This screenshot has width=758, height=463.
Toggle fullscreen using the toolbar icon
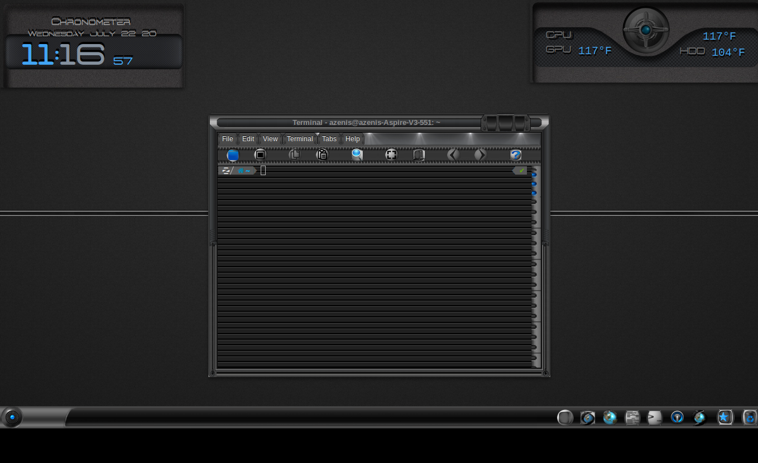pos(391,155)
